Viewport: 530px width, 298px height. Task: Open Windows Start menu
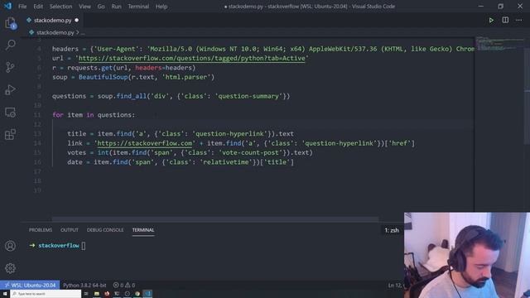5,294
